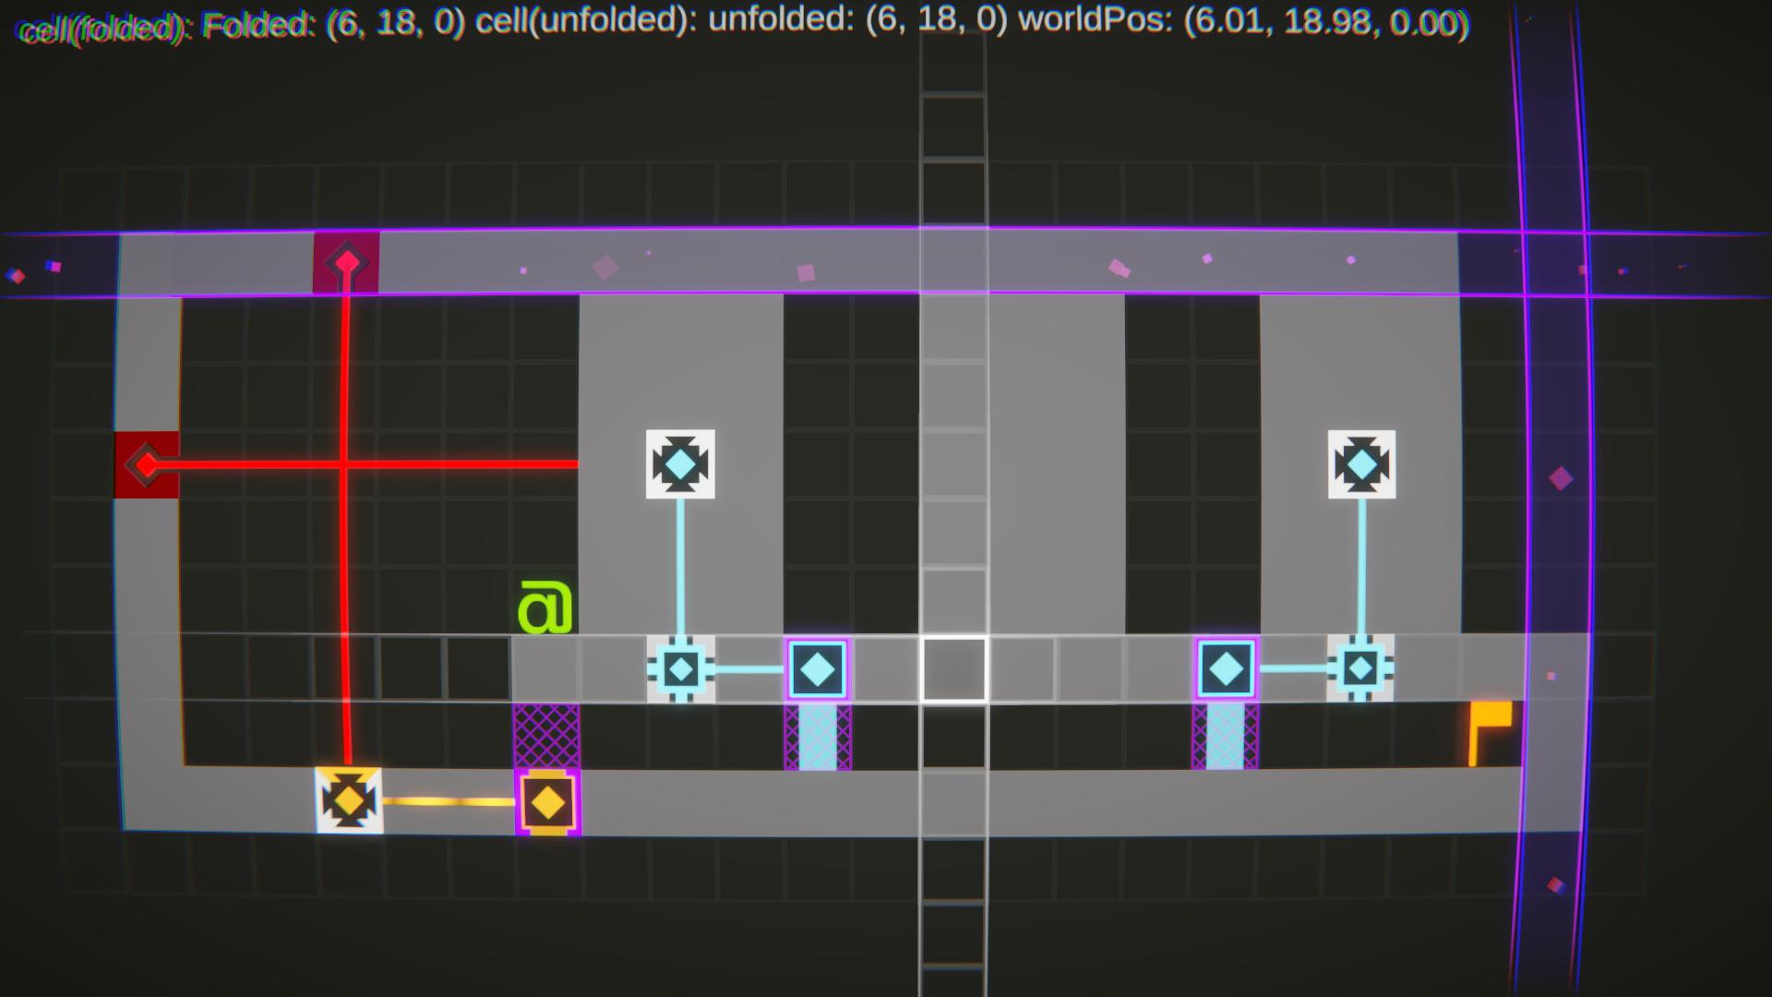Toggle the purple-framed yellow diamond receptacle

548,802
